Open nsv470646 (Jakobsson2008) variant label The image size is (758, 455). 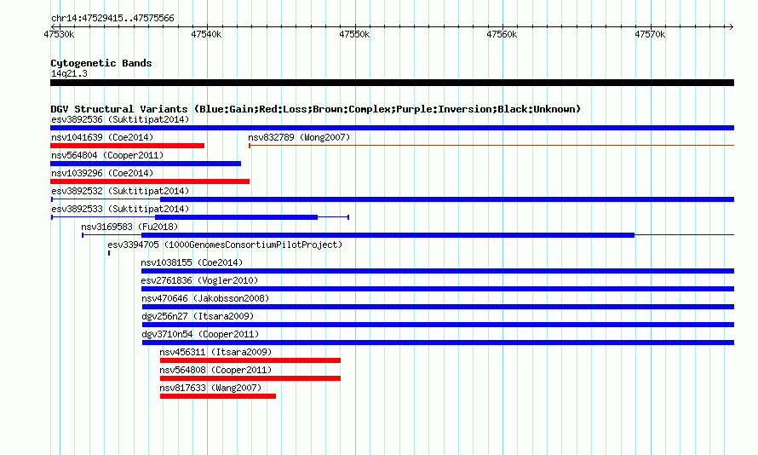pyautogui.click(x=205, y=298)
